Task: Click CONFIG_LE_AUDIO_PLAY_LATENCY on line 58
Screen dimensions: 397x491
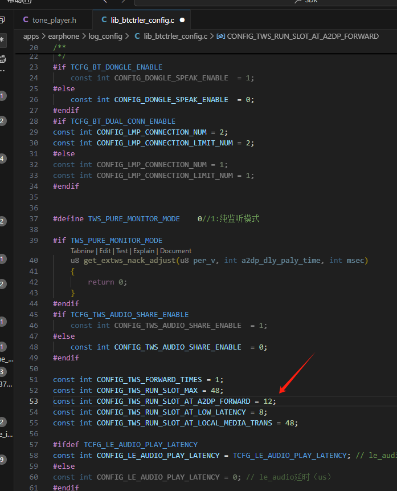Action: coord(158,456)
